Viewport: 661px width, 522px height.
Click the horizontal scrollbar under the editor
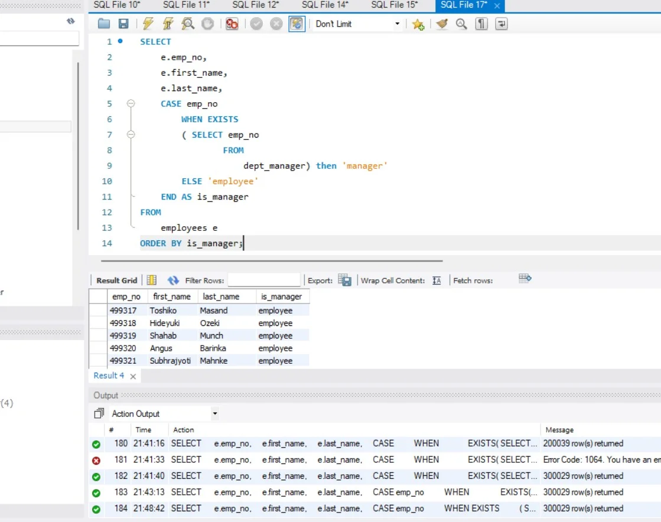pos(272,260)
